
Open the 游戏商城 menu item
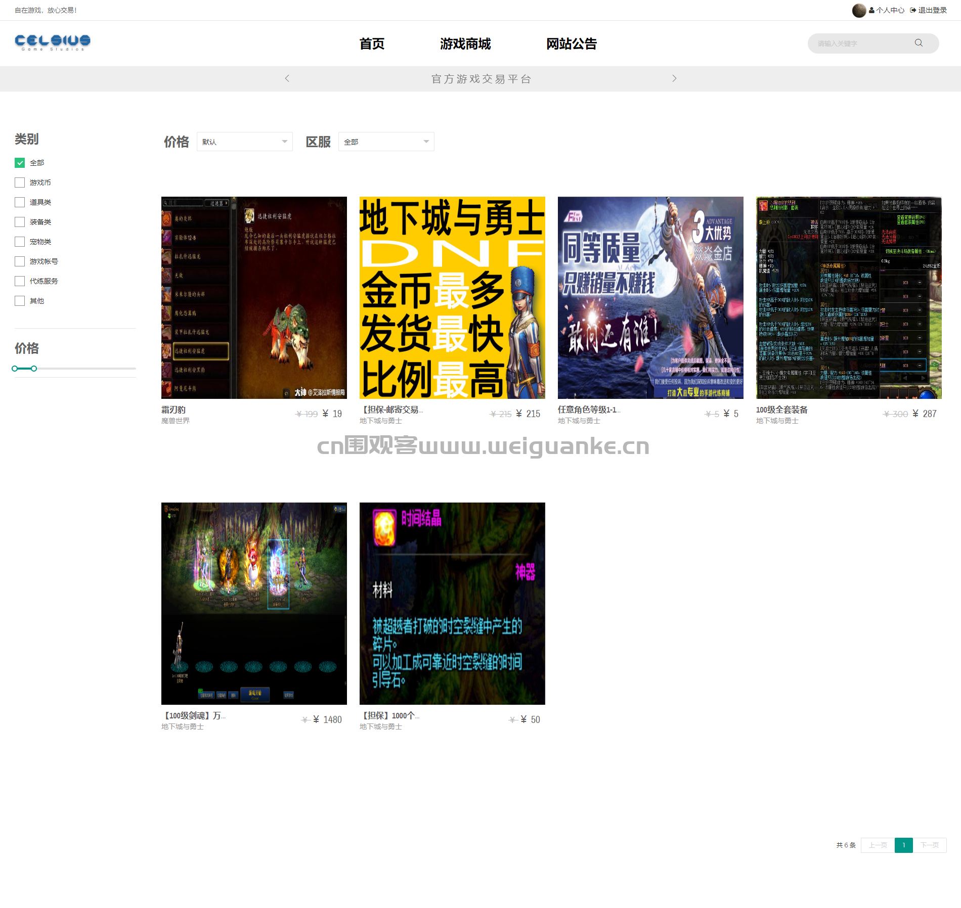(x=465, y=44)
